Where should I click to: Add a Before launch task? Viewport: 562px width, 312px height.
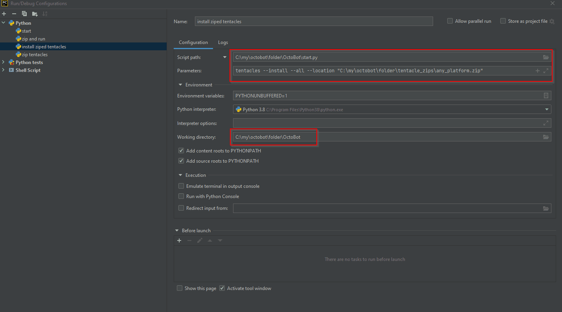pyautogui.click(x=179, y=240)
